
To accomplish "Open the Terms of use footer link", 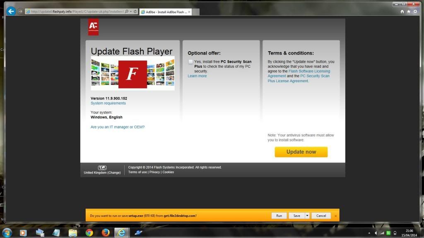I will coord(137,172).
